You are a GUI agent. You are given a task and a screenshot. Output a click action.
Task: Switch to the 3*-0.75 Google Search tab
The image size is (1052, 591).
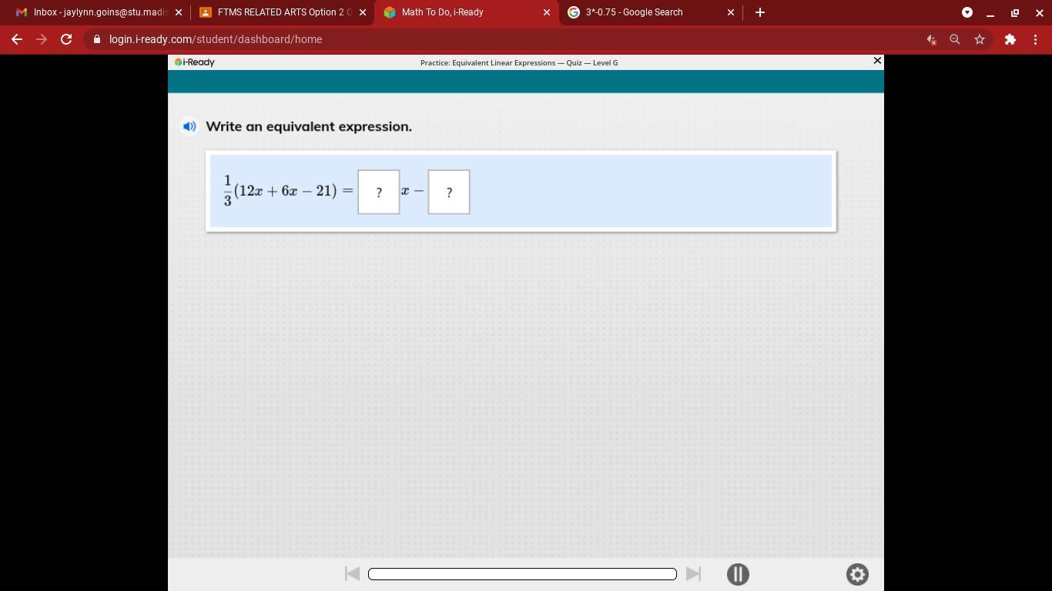point(644,12)
